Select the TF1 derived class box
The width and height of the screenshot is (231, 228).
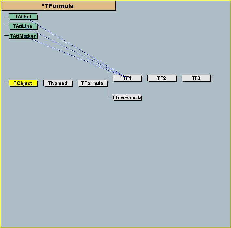(x=127, y=78)
